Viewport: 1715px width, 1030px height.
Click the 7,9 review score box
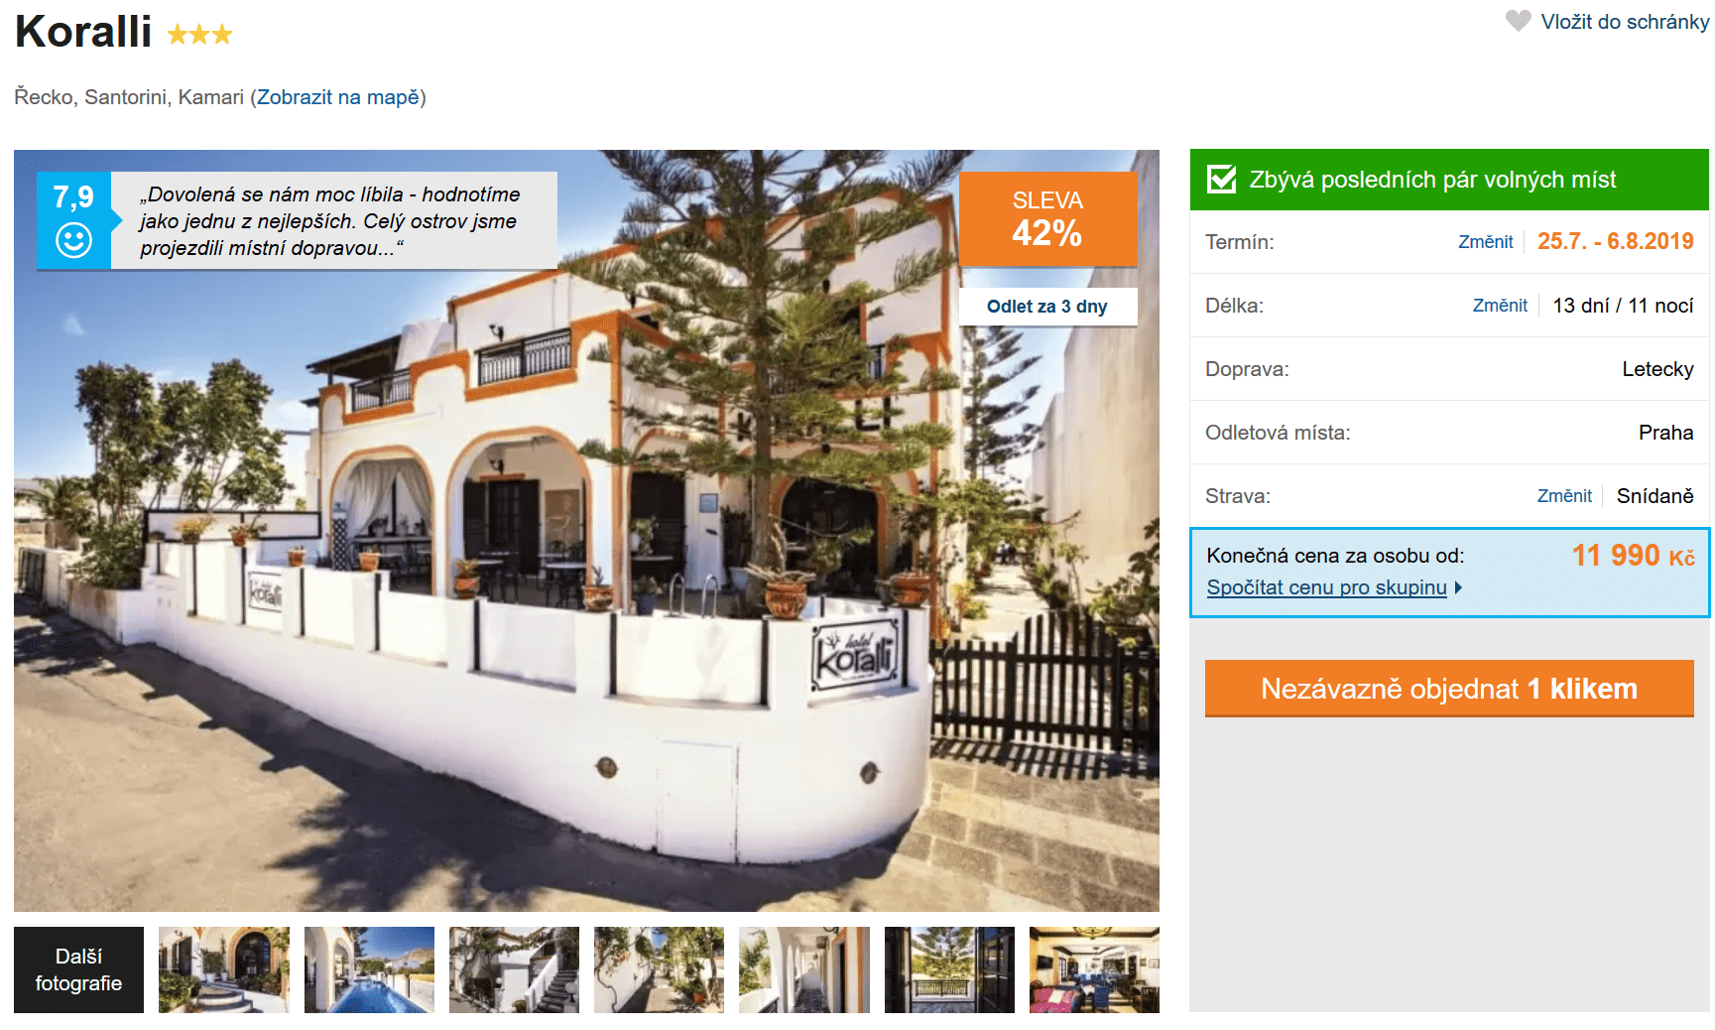(73, 220)
